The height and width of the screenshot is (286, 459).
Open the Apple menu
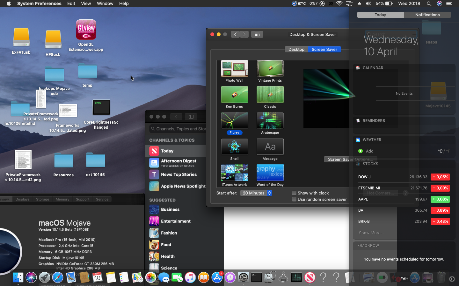[x=9, y=3]
